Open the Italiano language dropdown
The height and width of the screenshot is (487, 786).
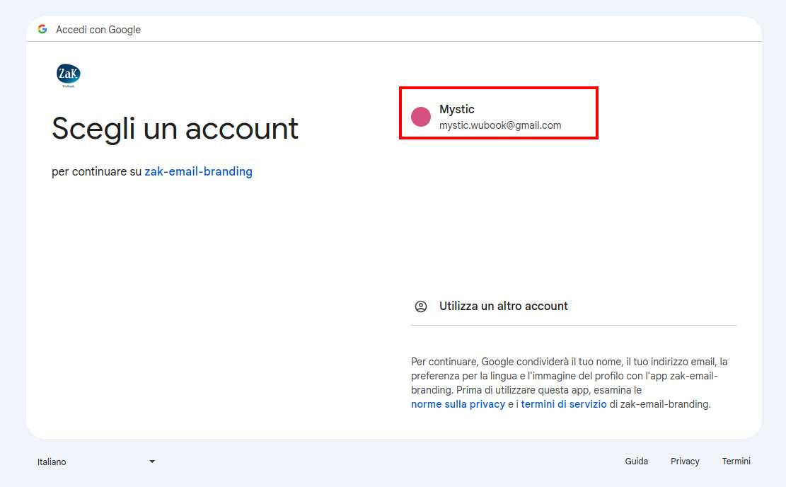point(95,462)
